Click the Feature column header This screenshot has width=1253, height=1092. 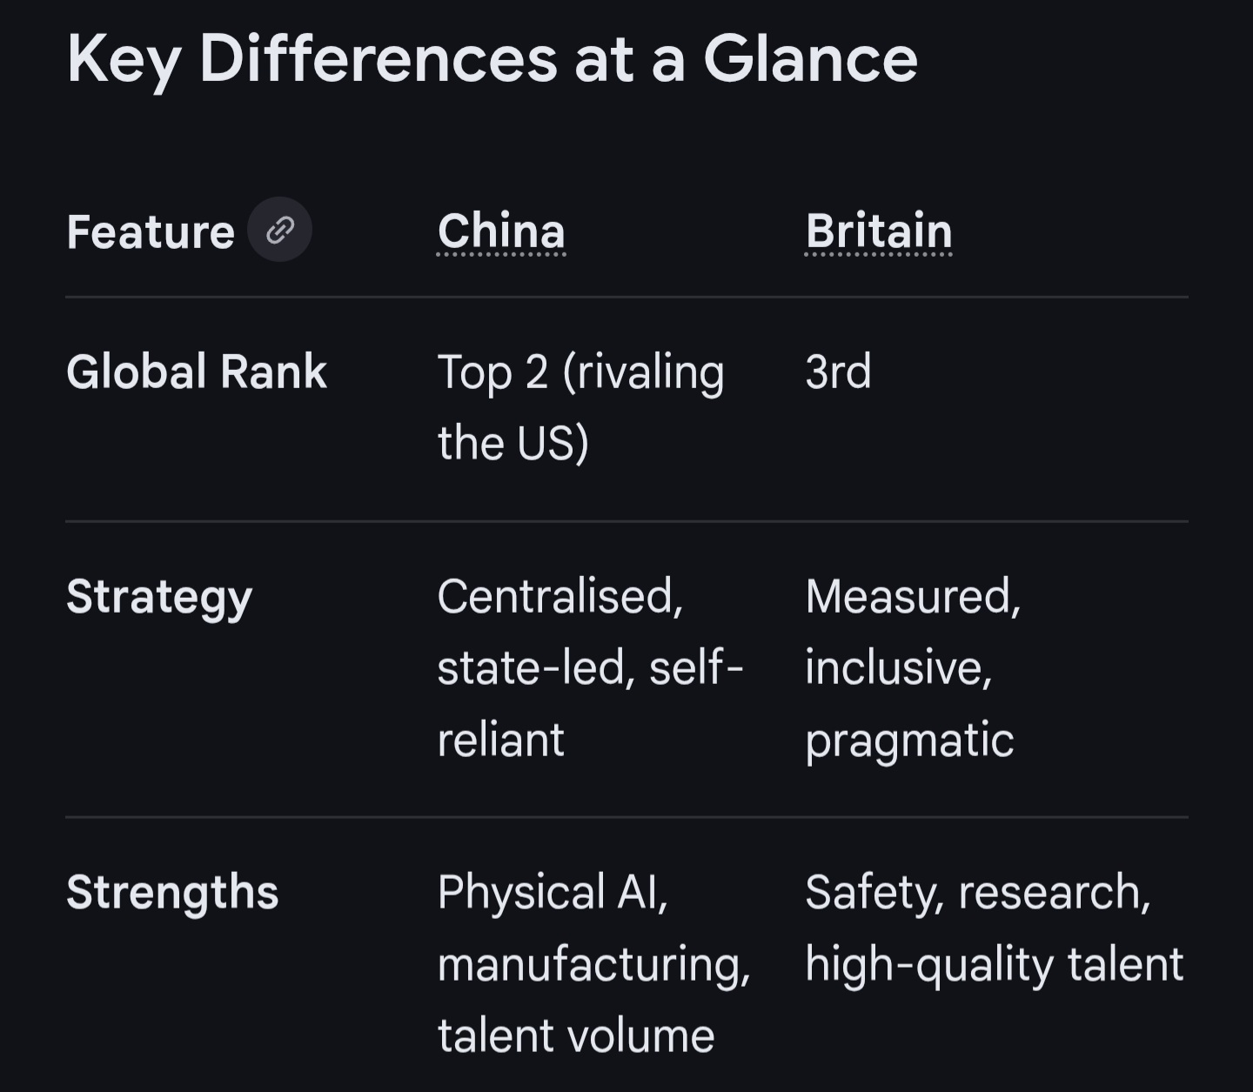point(151,232)
